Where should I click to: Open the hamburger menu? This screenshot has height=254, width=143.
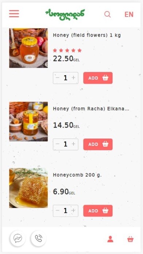point(14,14)
